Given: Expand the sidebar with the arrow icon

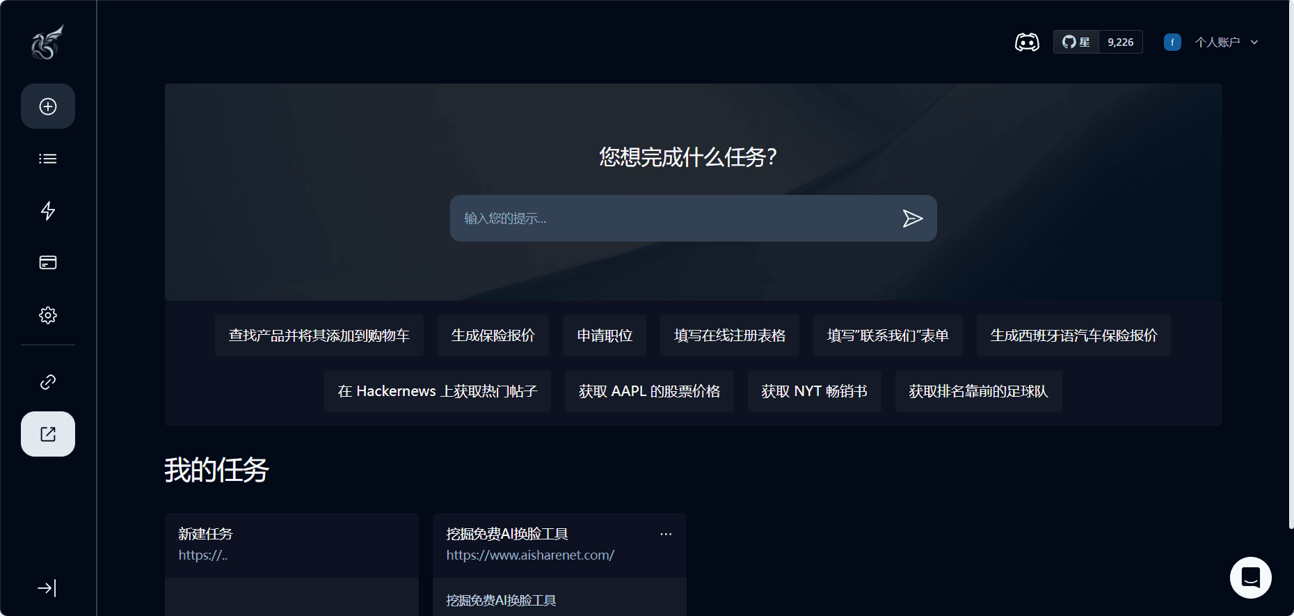Looking at the screenshot, I should (x=47, y=588).
